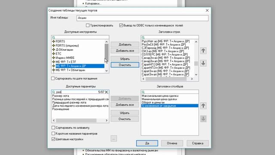The image size is (275, 155).
Task: Click Убрать button for instruments
Action: (x=125, y=59)
